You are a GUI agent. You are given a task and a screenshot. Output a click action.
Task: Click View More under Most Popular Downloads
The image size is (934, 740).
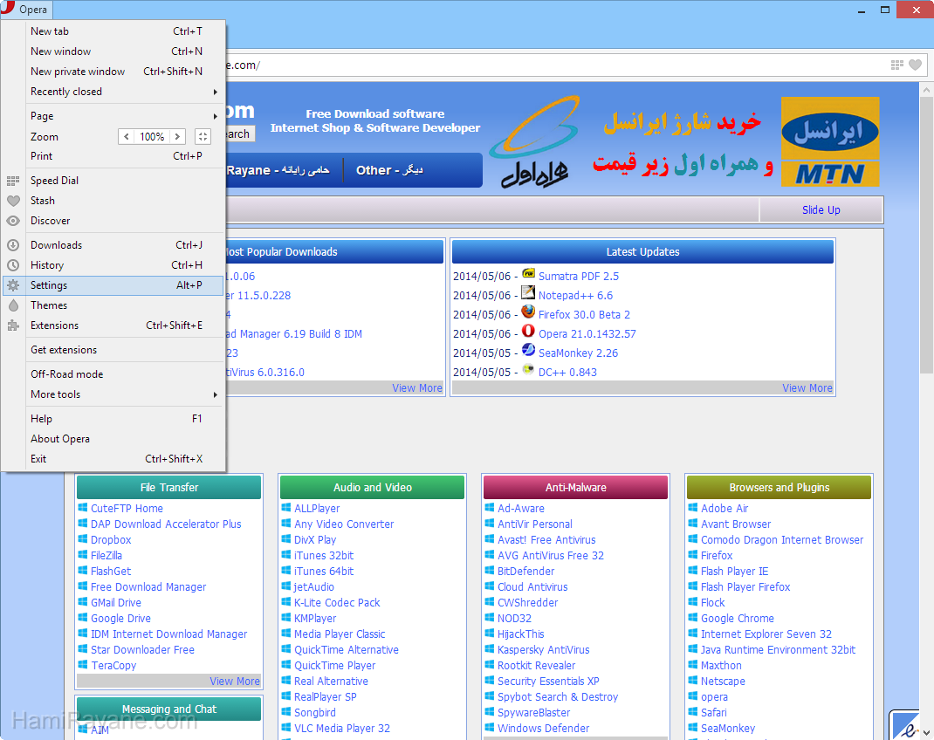point(417,388)
